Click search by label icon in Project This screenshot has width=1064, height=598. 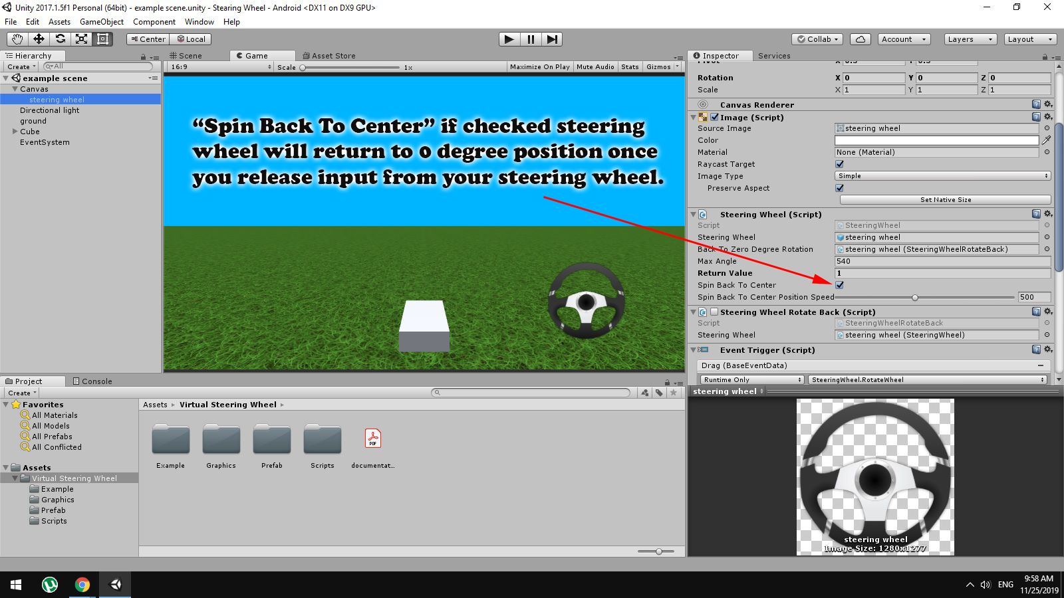pyautogui.click(x=659, y=393)
